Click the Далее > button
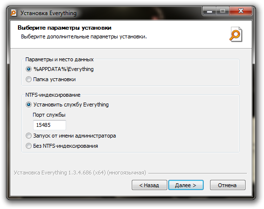 (x=186, y=185)
